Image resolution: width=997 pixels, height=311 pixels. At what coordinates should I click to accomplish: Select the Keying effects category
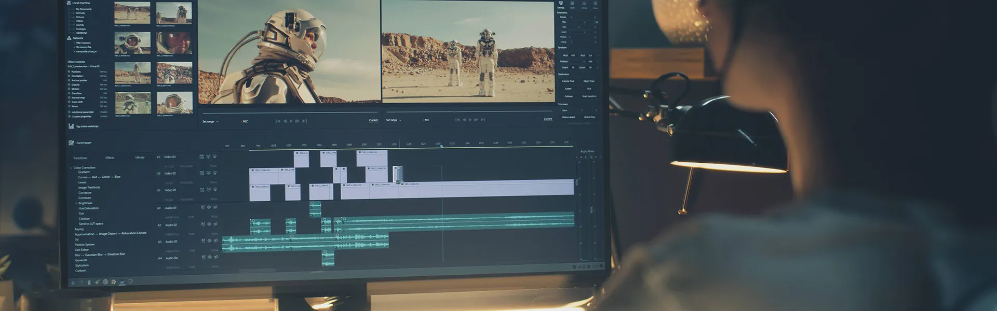79,229
